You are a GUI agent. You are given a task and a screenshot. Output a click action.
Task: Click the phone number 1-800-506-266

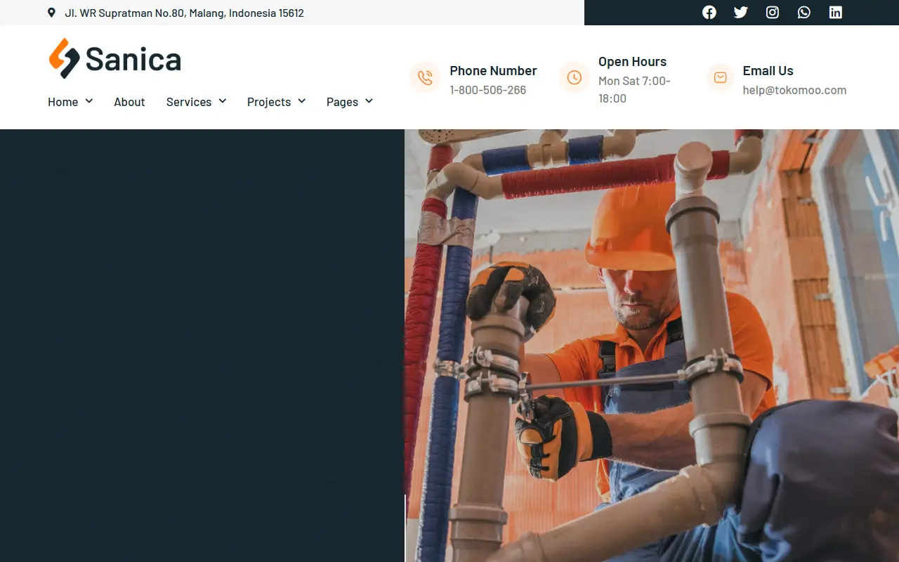coord(488,90)
